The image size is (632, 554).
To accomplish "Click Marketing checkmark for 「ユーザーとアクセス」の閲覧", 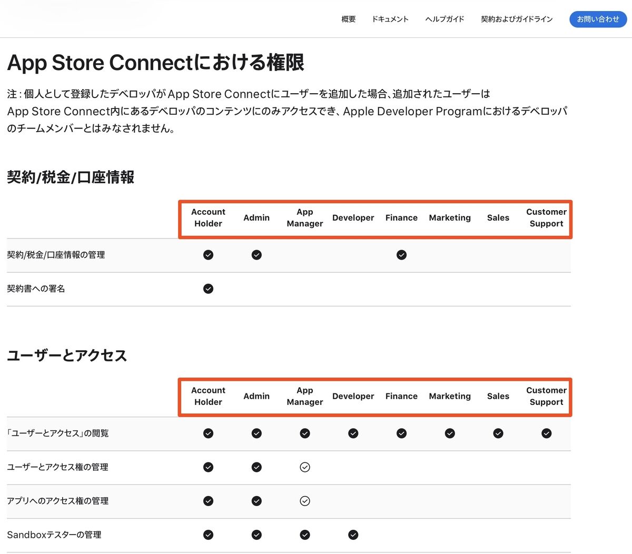I will click(450, 433).
